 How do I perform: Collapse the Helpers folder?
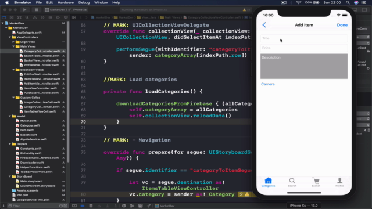(10, 144)
